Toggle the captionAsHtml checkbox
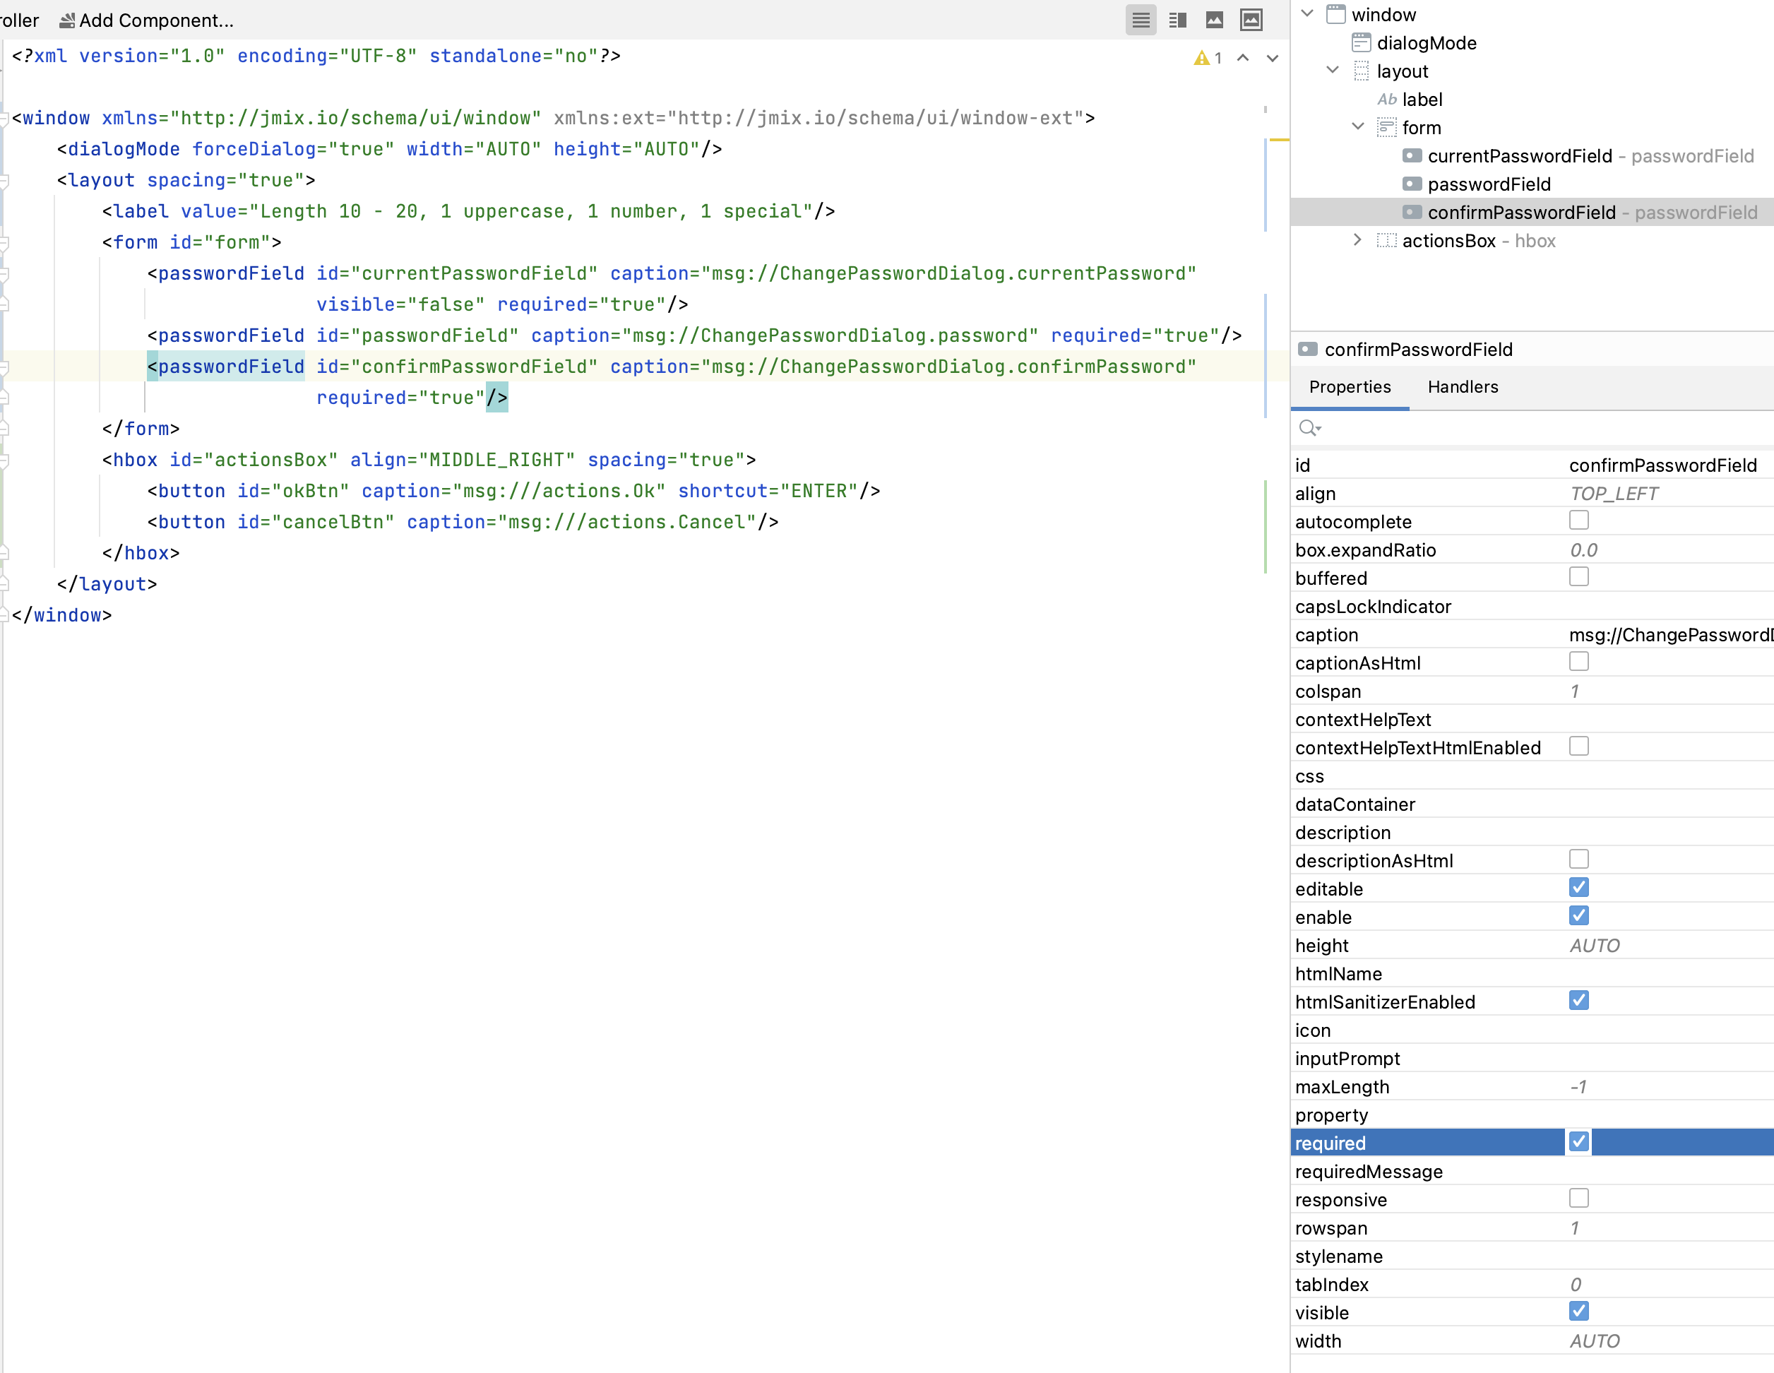This screenshot has height=1373, width=1774. pyautogui.click(x=1578, y=661)
